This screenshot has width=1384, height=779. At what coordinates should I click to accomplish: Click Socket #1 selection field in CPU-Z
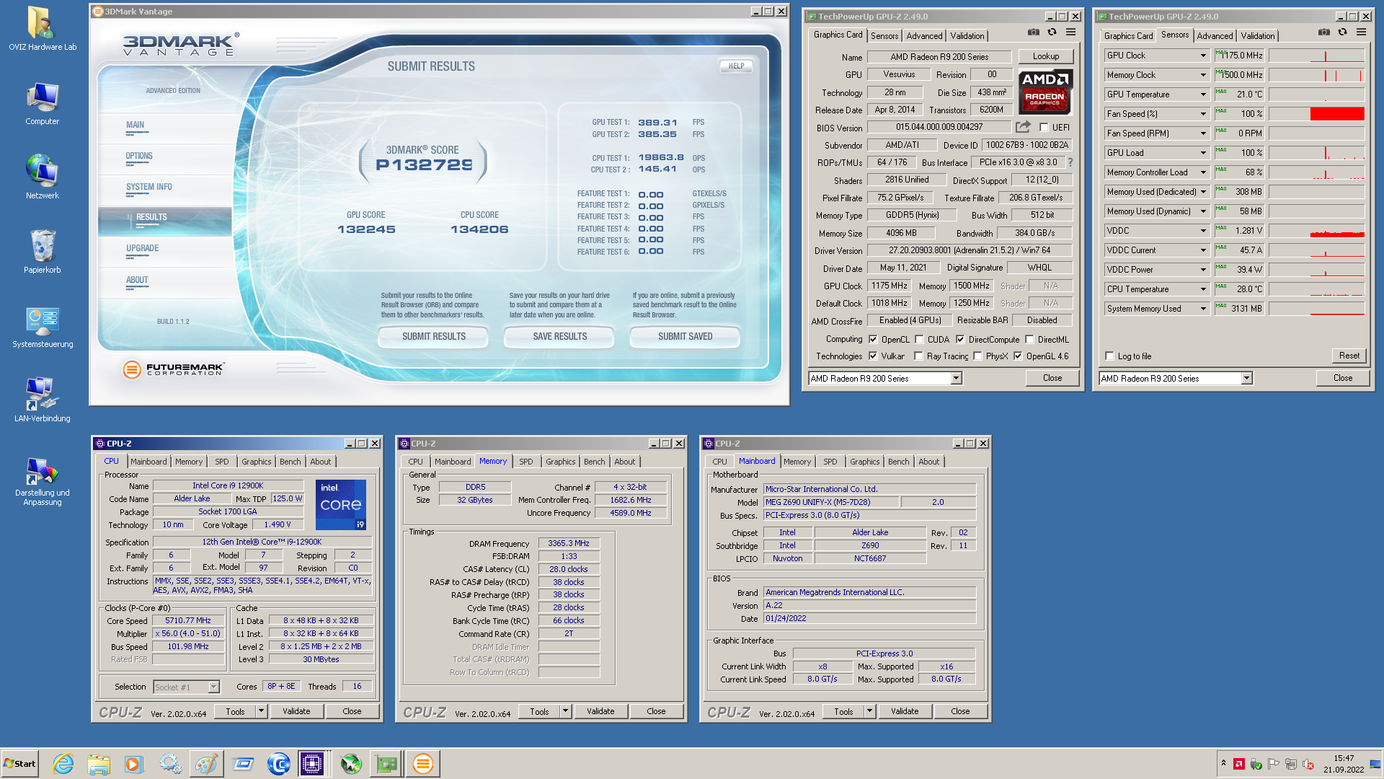pyautogui.click(x=186, y=687)
